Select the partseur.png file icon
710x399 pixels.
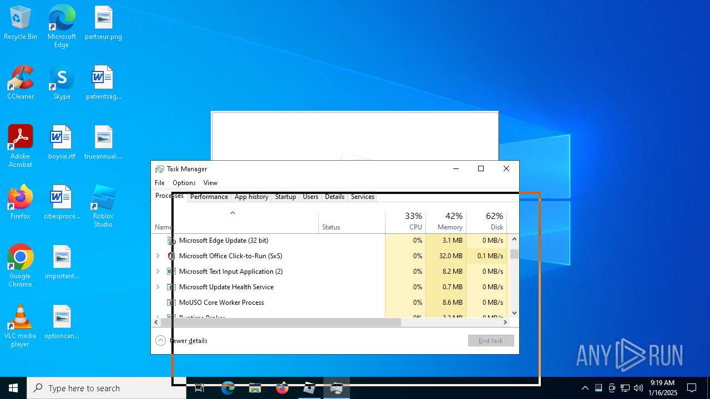[103, 23]
